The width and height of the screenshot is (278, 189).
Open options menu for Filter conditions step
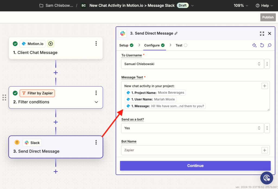tap(96, 93)
